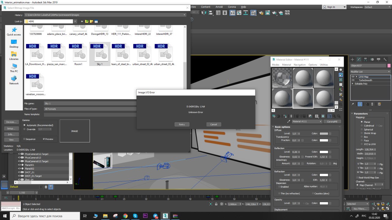The image size is (392, 220).
Task: Open Utilities menu in Material Editor
Action: click(x=324, y=65)
